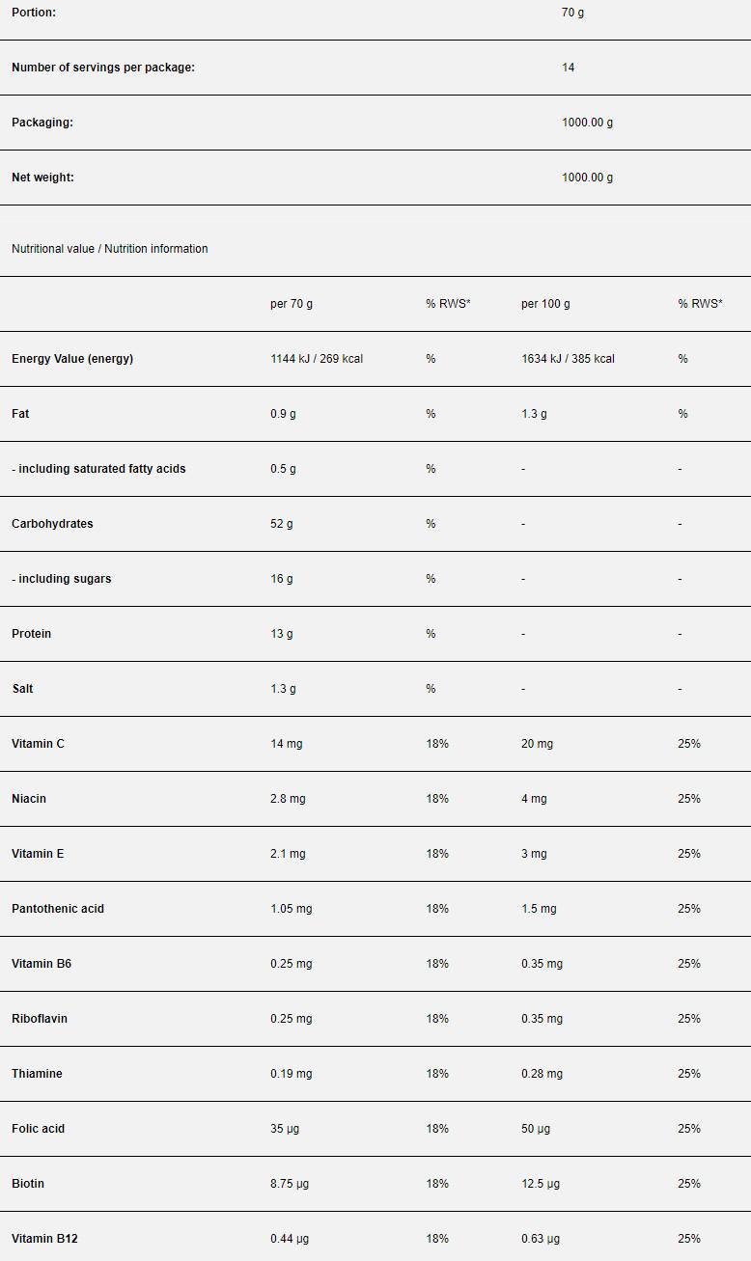The width and height of the screenshot is (751, 1261).
Task: Select the Biotin value "12.5 µg"
Action: coord(541,1184)
